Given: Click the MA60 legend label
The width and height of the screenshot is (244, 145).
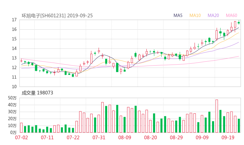Looking at the screenshot, I should (231, 15).
